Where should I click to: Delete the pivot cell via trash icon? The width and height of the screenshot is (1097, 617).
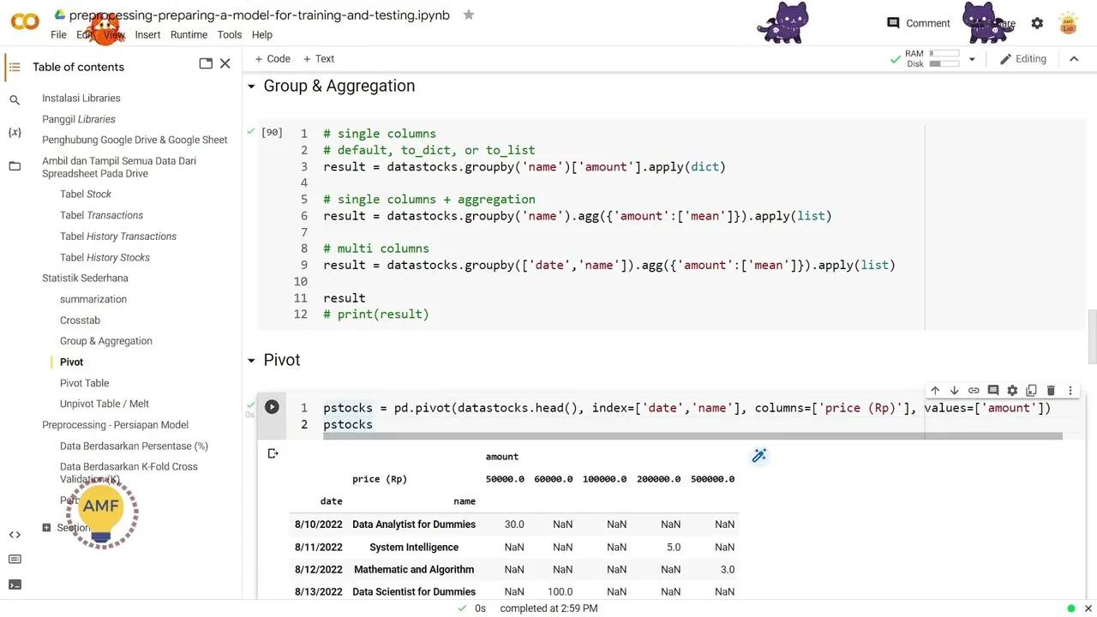coord(1051,390)
